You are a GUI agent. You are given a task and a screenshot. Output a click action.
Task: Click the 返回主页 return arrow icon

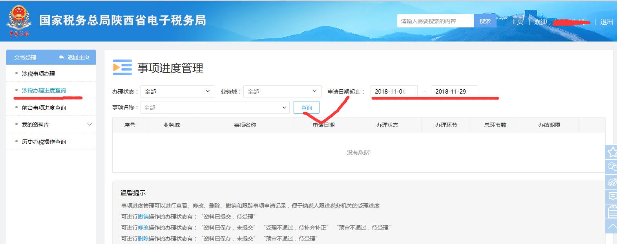point(62,57)
